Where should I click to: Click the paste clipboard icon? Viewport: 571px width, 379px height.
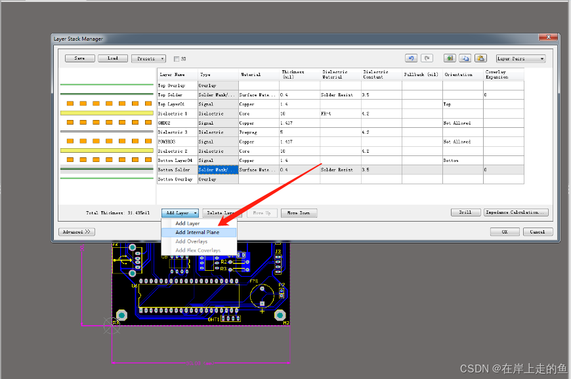point(480,58)
